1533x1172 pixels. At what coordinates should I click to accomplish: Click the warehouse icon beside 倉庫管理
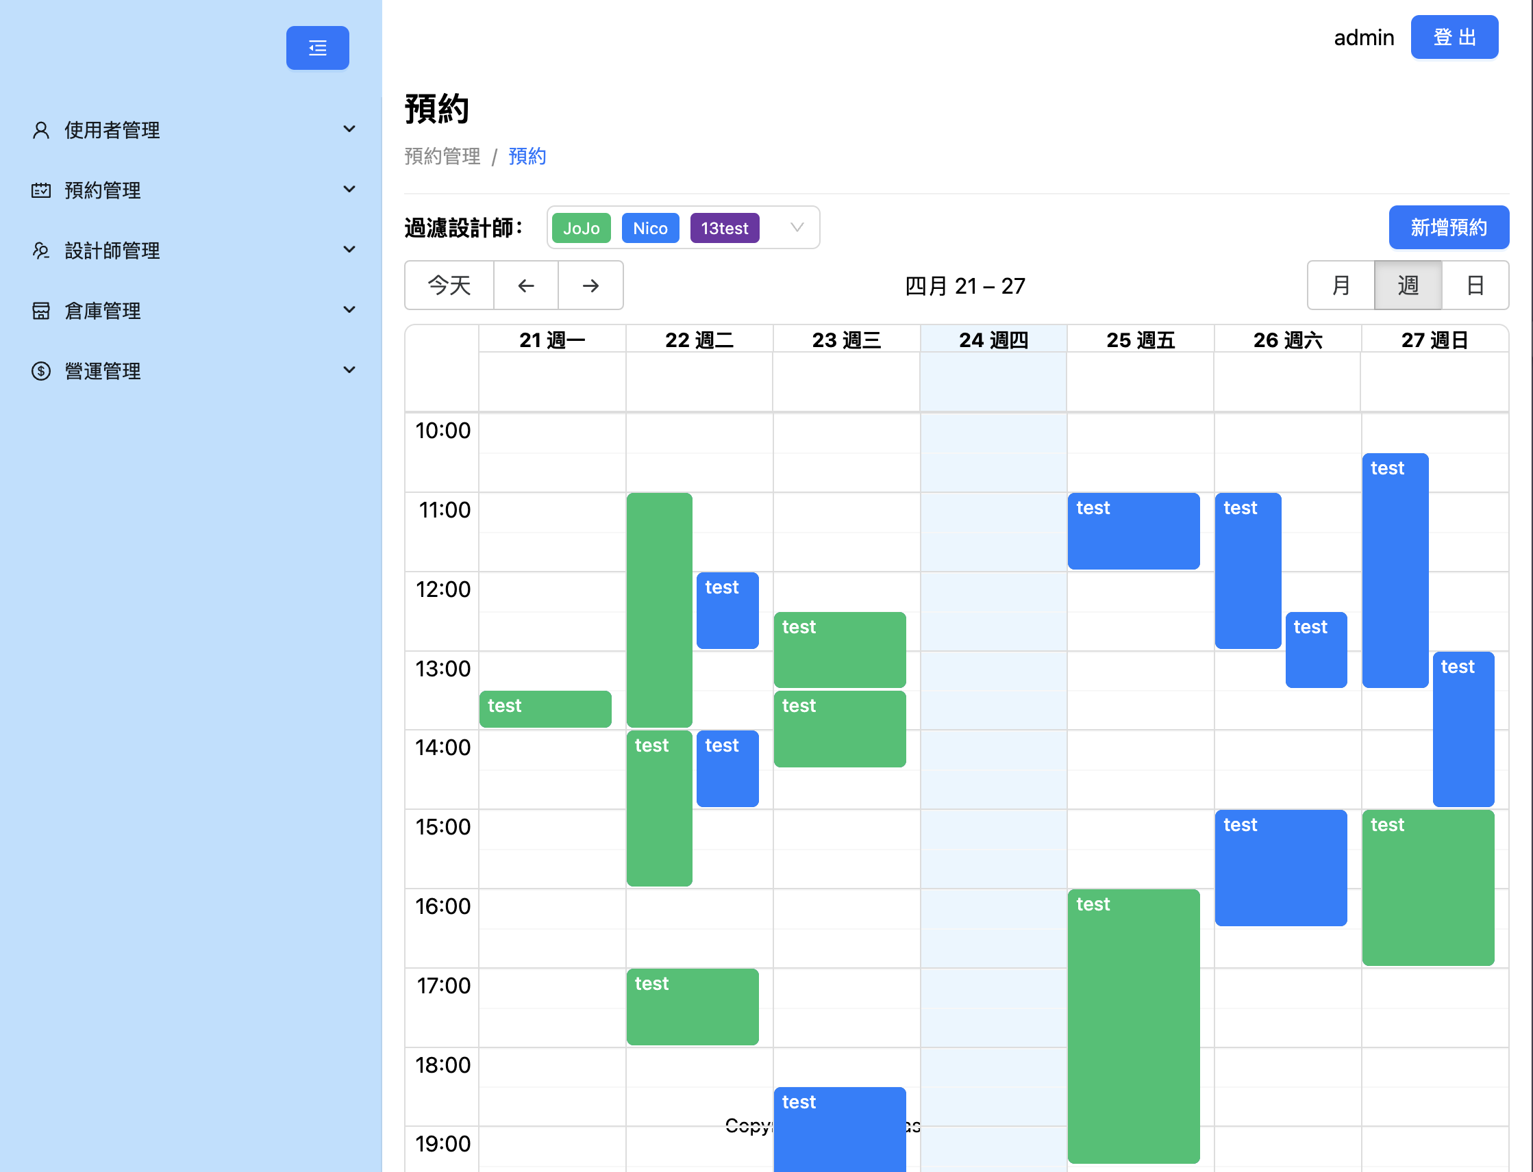tap(40, 310)
